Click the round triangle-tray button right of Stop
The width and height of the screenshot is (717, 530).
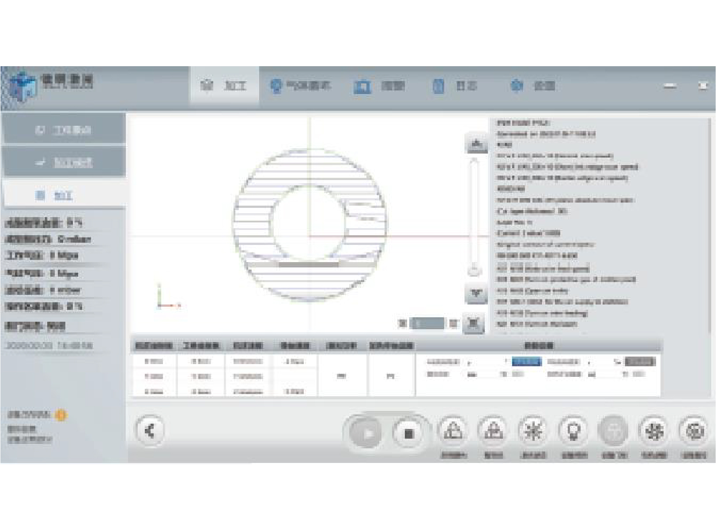pyautogui.click(x=453, y=430)
